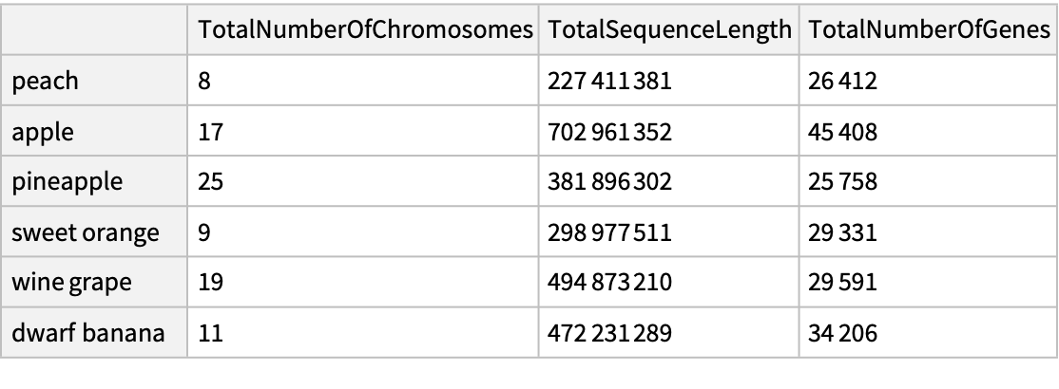
Task: Select dwarf banana sequence length 472 231 289
Action: point(610,332)
